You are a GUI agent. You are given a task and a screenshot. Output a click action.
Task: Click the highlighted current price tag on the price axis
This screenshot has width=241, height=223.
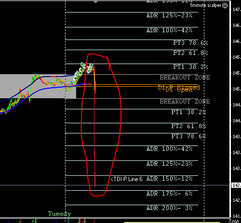pyautogui.click(x=236, y=185)
